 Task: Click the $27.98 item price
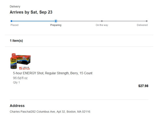click(x=143, y=86)
